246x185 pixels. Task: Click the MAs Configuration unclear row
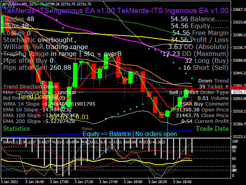pyautogui.click(x=43, y=92)
